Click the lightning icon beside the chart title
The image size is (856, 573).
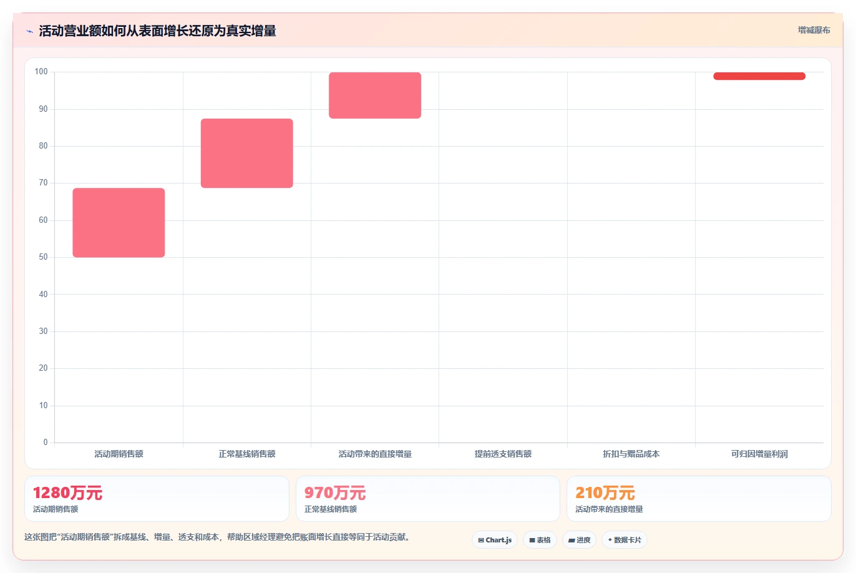(29, 31)
